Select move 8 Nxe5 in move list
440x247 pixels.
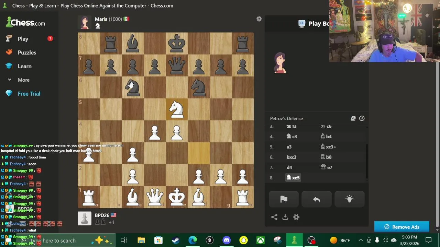coord(293,178)
